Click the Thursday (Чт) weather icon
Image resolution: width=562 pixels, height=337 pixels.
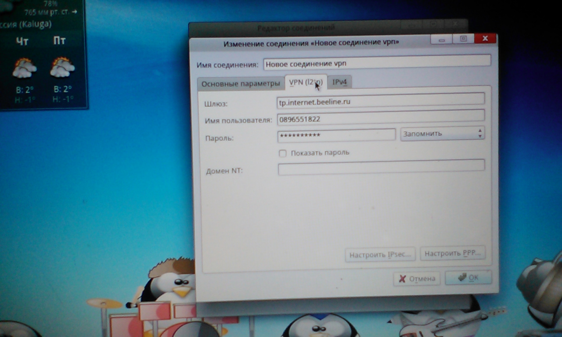[24, 68]
